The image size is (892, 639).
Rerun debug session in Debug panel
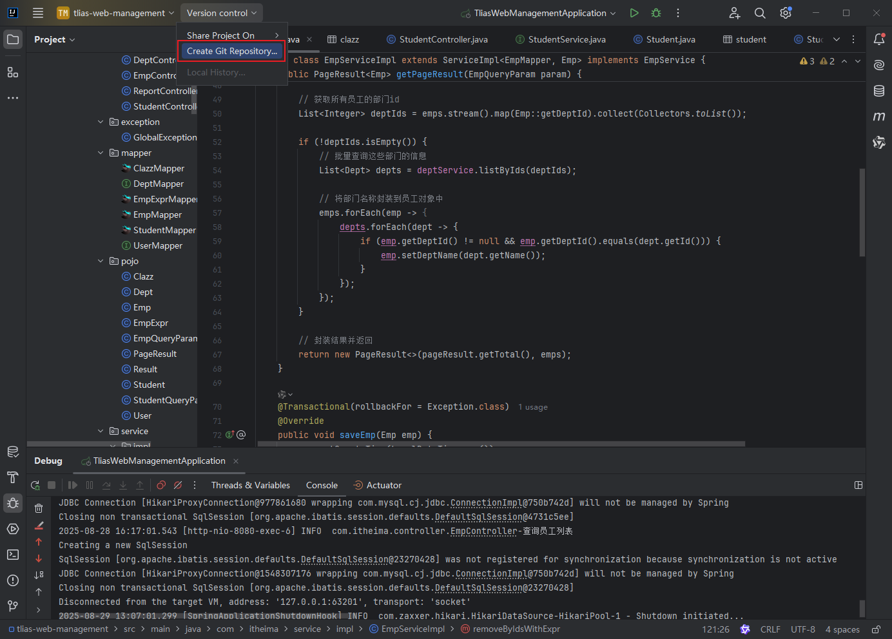35,485
